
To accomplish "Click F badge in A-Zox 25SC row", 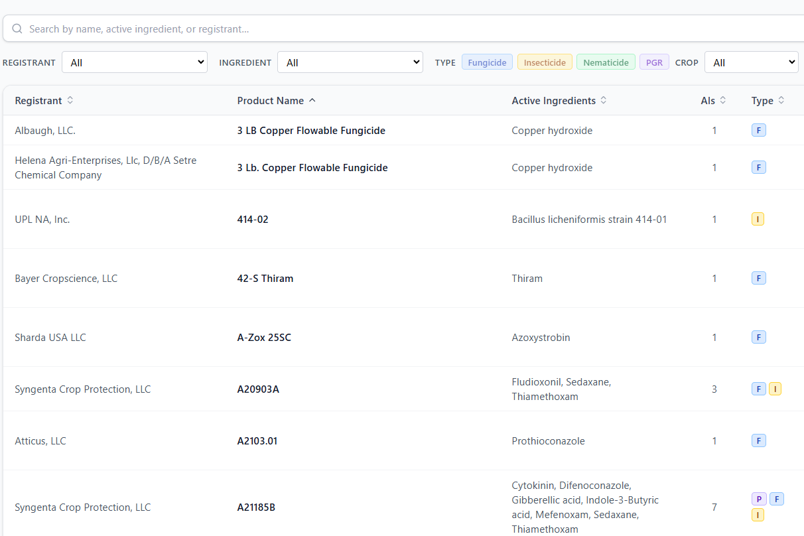I will click(x=759, y=337).
